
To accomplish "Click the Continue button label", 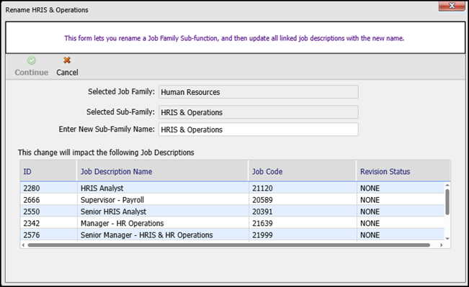I will 32,72.
